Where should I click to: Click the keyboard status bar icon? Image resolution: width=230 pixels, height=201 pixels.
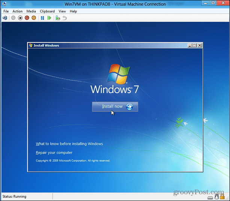tap(210, 198)
